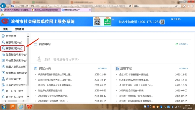The height and width of the screenshot is (117, 195).
Task: Expand the 账号设置 dropdown
Action: point(176,19)
